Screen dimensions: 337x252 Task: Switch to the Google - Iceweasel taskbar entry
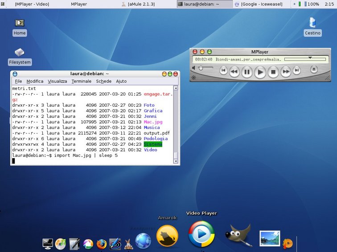pos(259,4)
